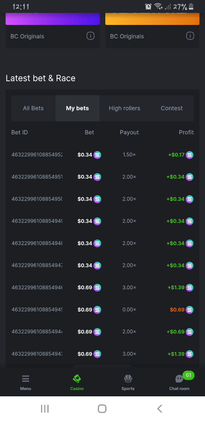Tap the info icon on right BC Originals card

click(190, 36)
